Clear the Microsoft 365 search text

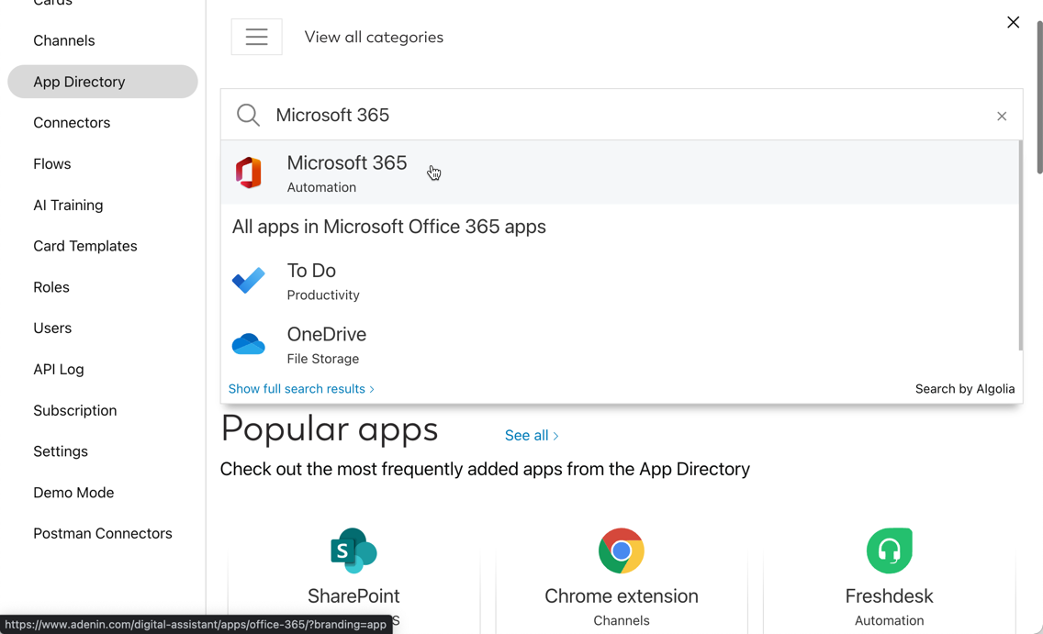click(1001, 117)
